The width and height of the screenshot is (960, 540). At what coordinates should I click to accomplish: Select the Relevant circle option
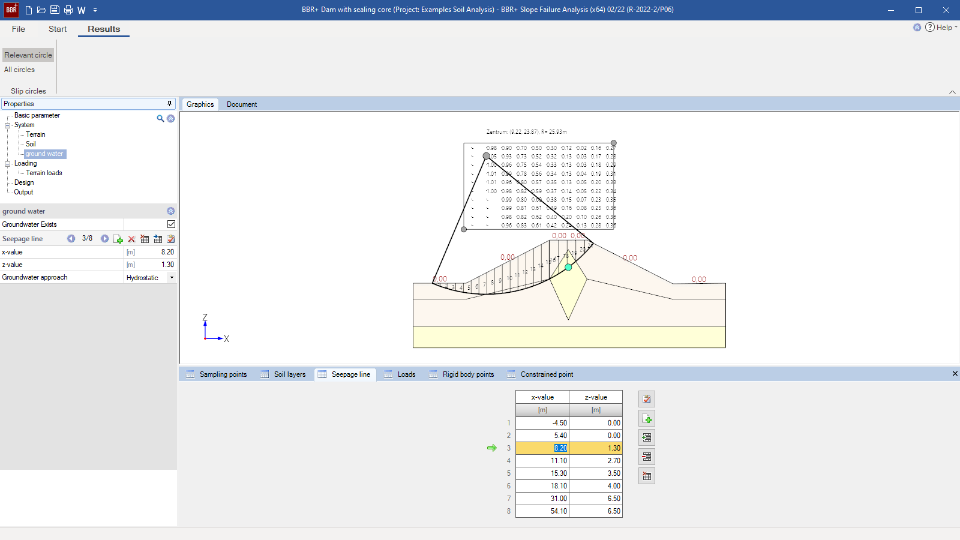pyautogui.click(x=28, y=55)
